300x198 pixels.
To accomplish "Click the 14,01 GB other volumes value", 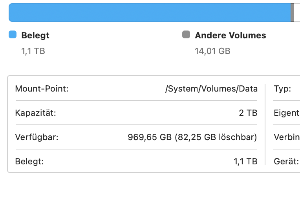I will pyautogui.click(x=212, y=51).
